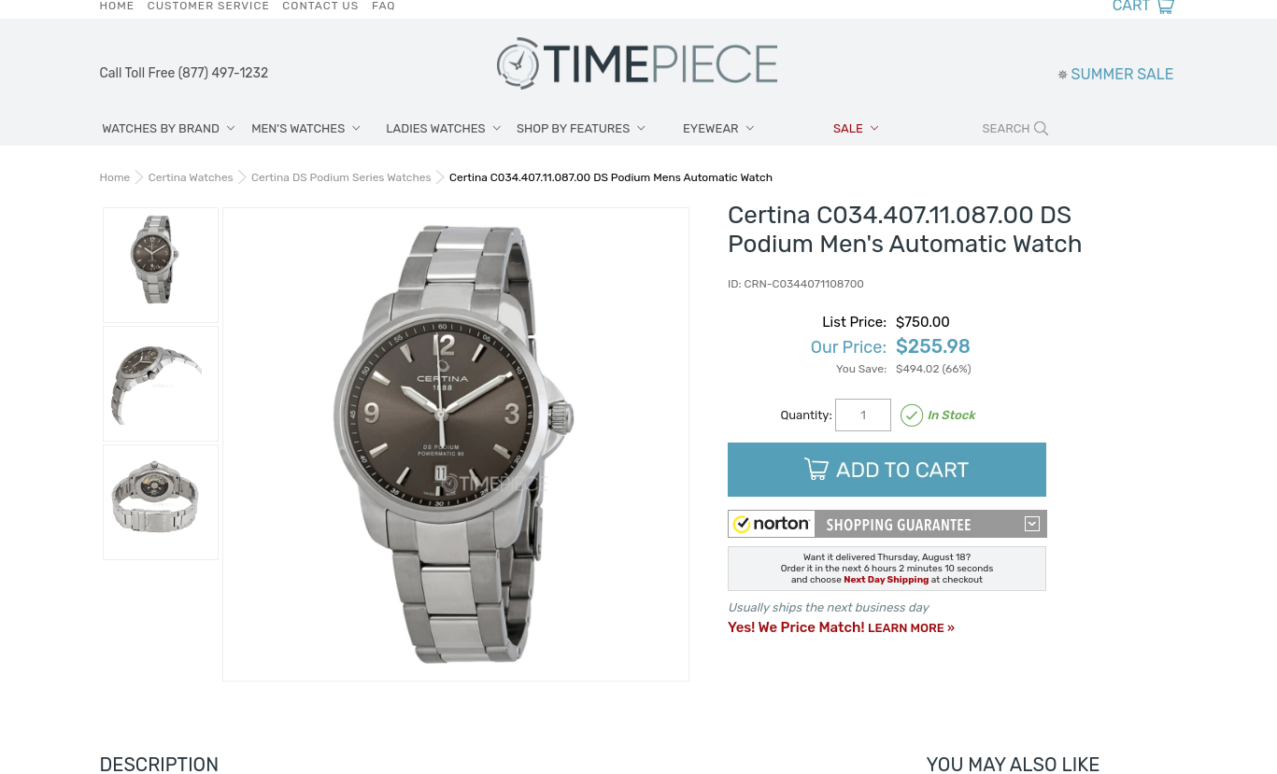Viewport: 1277px width, 774px height.
Task: Click the cart icon on Add to Cart
Action: pos(816,469)
